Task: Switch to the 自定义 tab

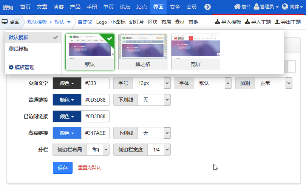Action: pyautogui.click(x=85, y=22)
